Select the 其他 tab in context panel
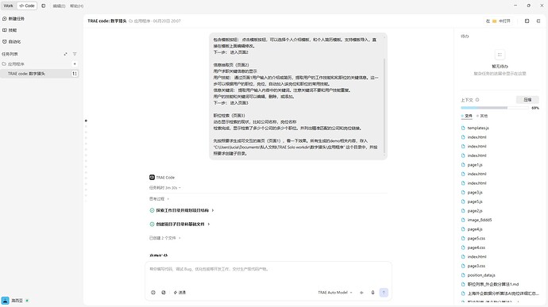Viewport: 548px width, 307px height. [482, 116]
